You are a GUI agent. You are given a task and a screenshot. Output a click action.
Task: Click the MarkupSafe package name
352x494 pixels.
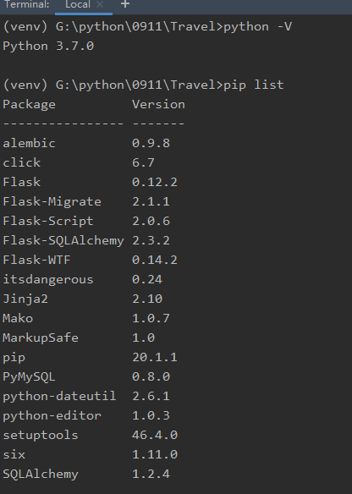41,338
